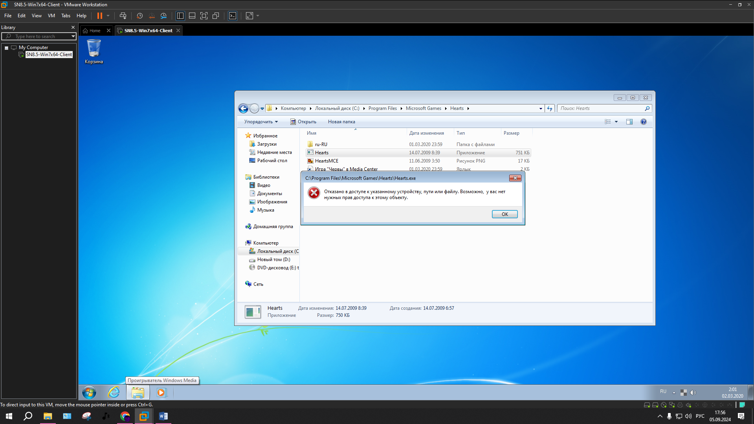The image size is (754, 424).
Task: Select the ru-RU folder row
Action: tap(418, 144)
